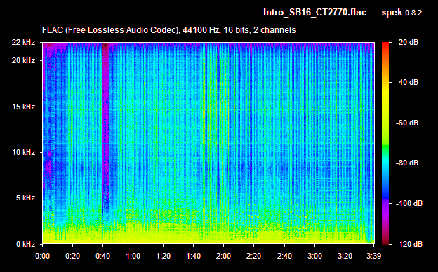Click the spek 0.8.2 version label
The width and height of the screenshot is (438, 272).
pos(401,13)
